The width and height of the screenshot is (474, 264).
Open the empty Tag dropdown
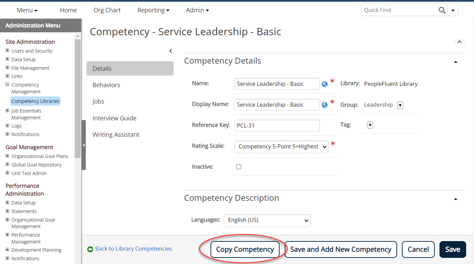pos(370,125)
